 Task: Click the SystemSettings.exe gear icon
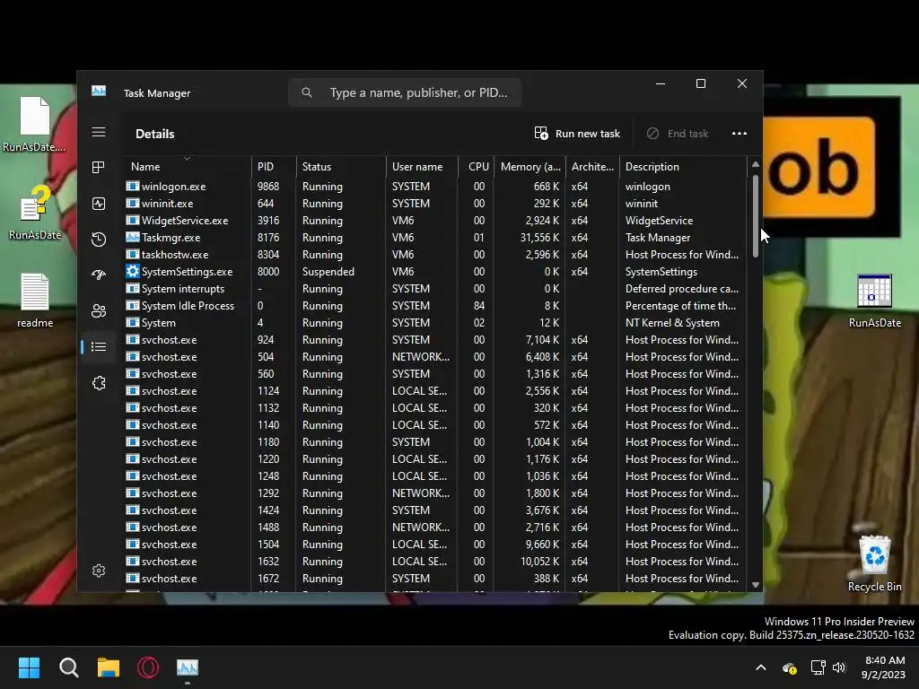pyautogui.click(x=133, y=271)
